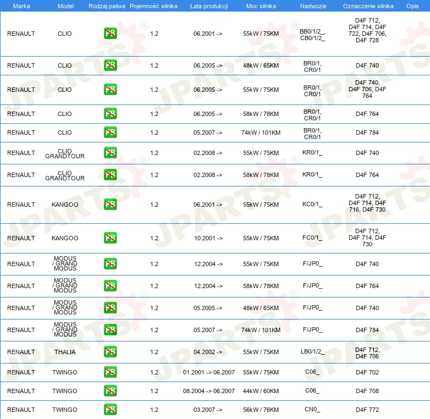Click petrol icon in Modus 05.2007 74kW row

(x=110, y=329)
